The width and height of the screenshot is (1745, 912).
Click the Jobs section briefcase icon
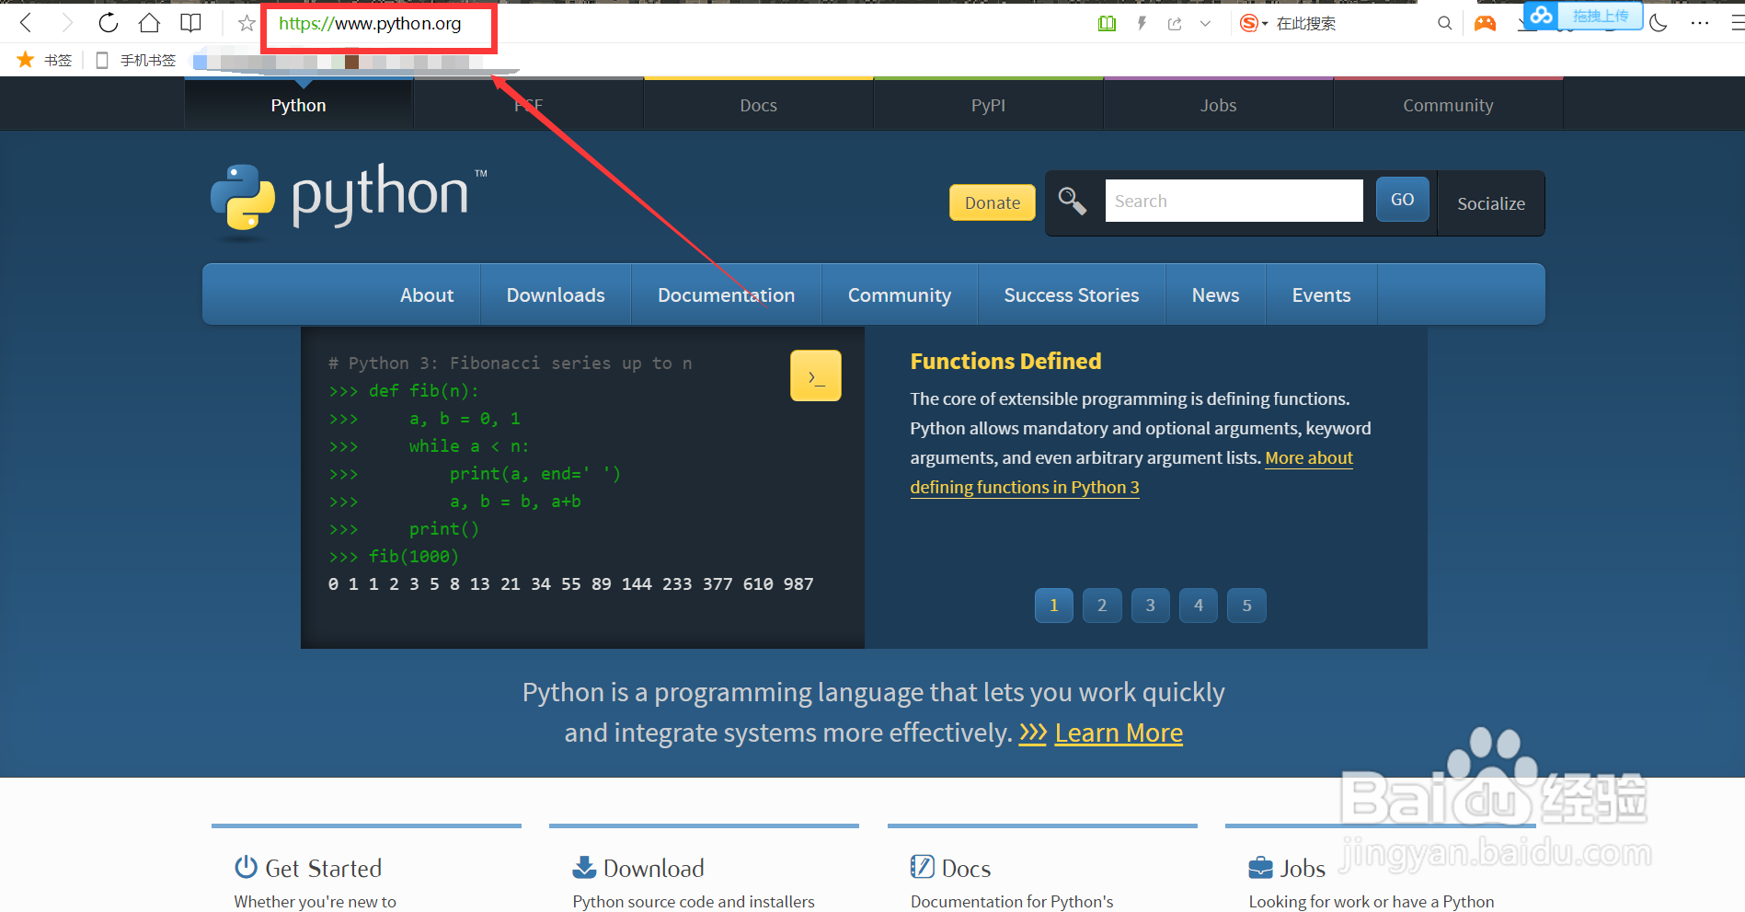click(x=1260, y=868)
